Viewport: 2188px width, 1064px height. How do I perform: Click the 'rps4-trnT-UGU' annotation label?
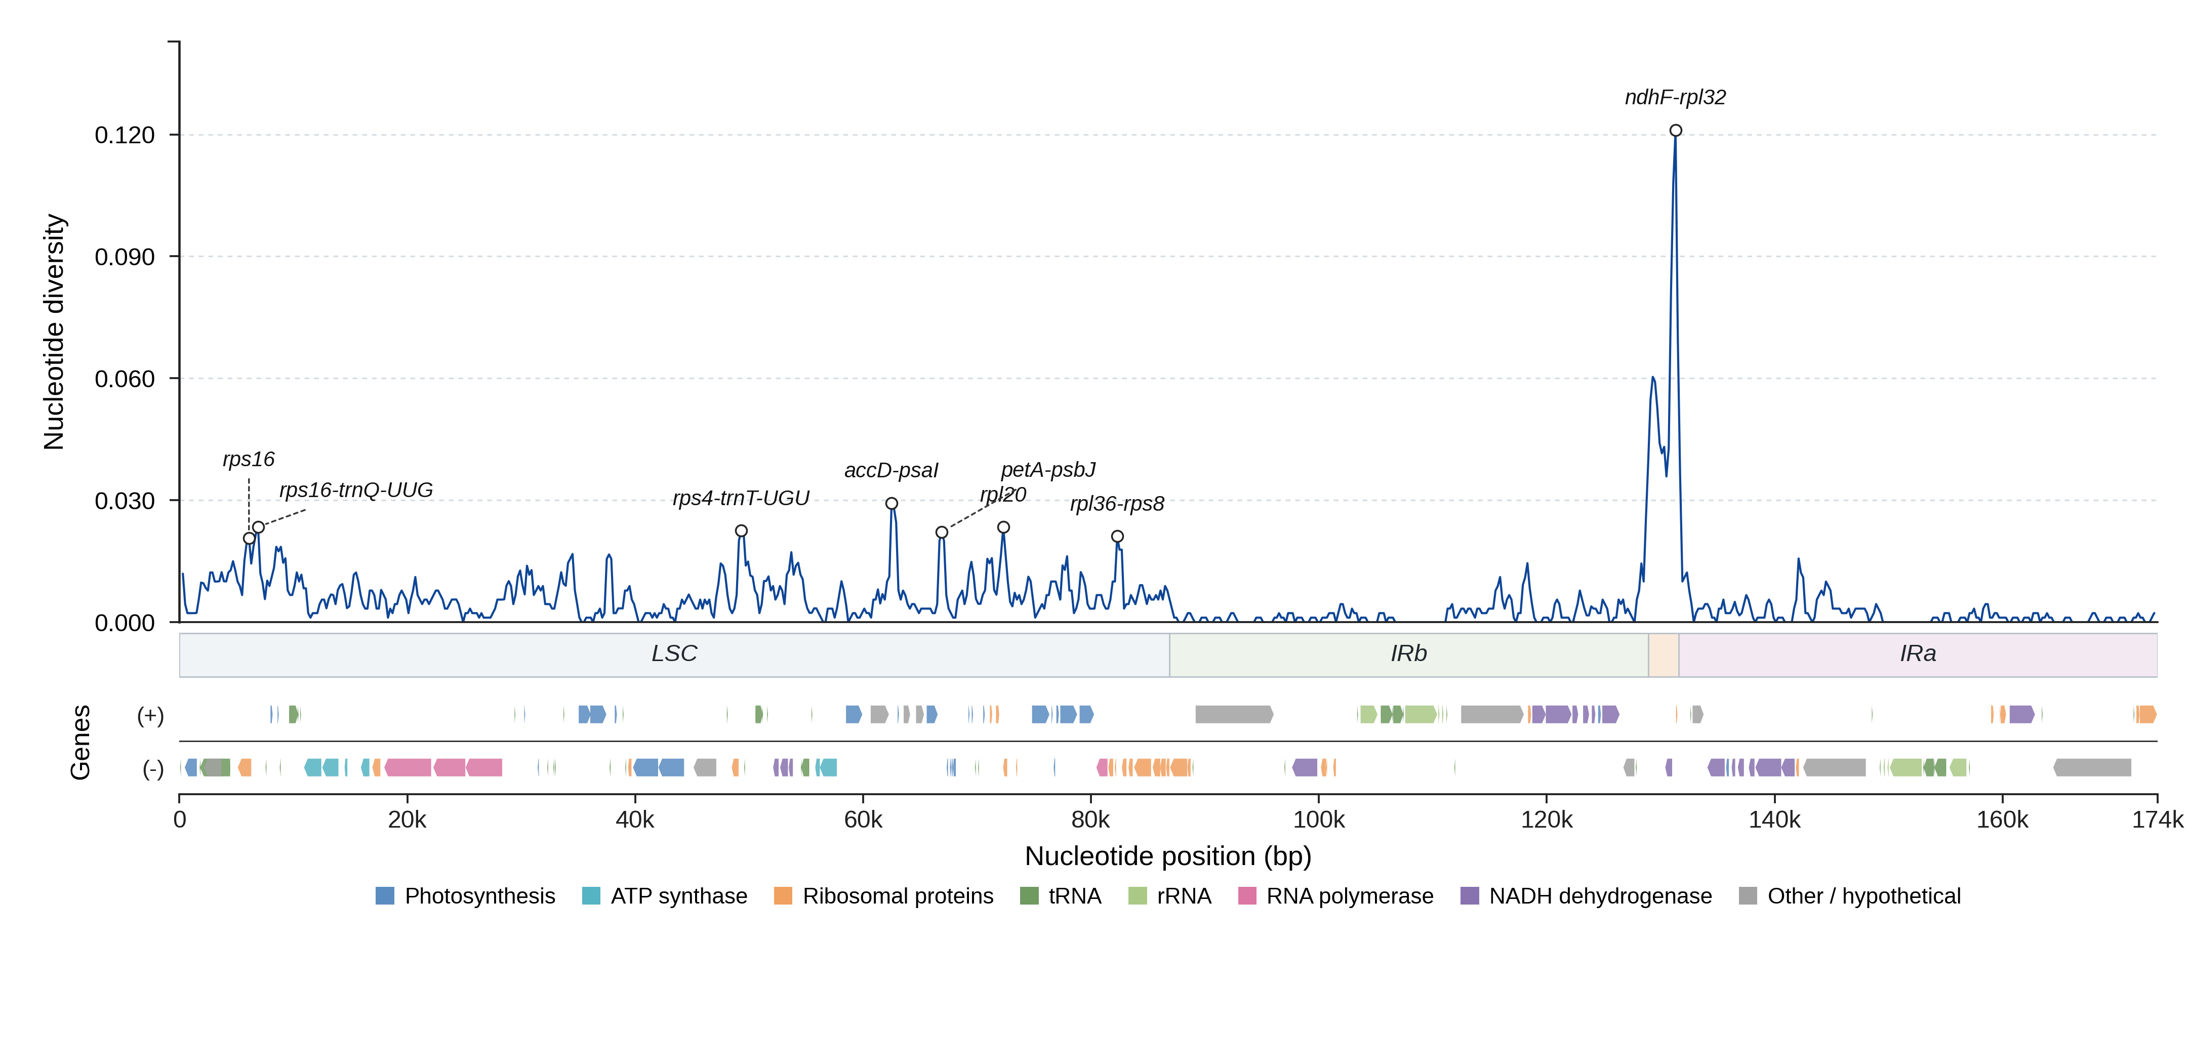point(742,499)
